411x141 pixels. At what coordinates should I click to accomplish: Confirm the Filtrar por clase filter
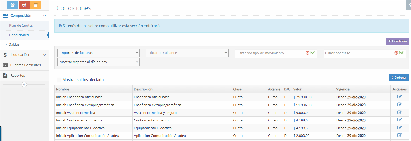[401, 53]
